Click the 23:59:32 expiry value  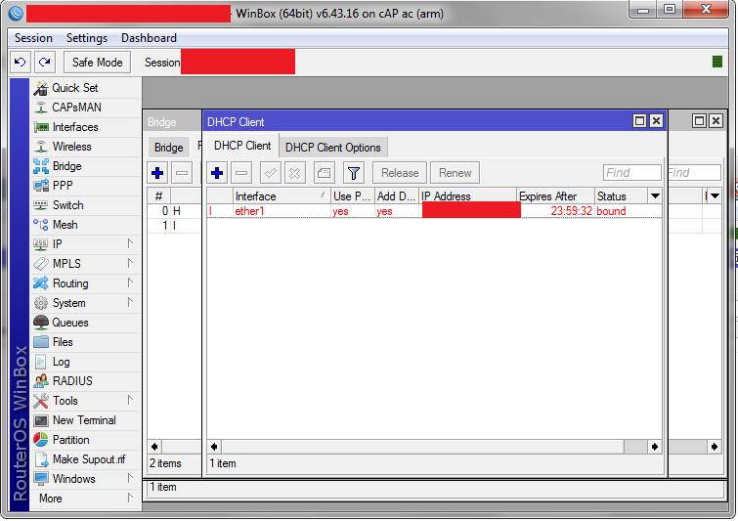click(x=572, y=211)
